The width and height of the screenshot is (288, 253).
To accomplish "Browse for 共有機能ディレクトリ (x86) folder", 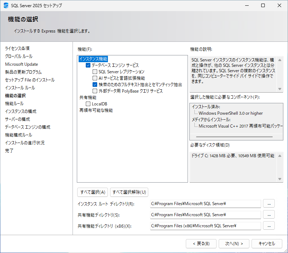I will click(269, 226).
